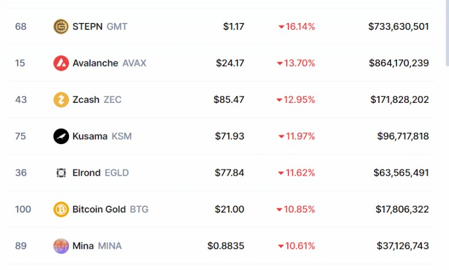Select the Mina MINA coin name
This screenshot has width=449, height=270.
point(97,246)
